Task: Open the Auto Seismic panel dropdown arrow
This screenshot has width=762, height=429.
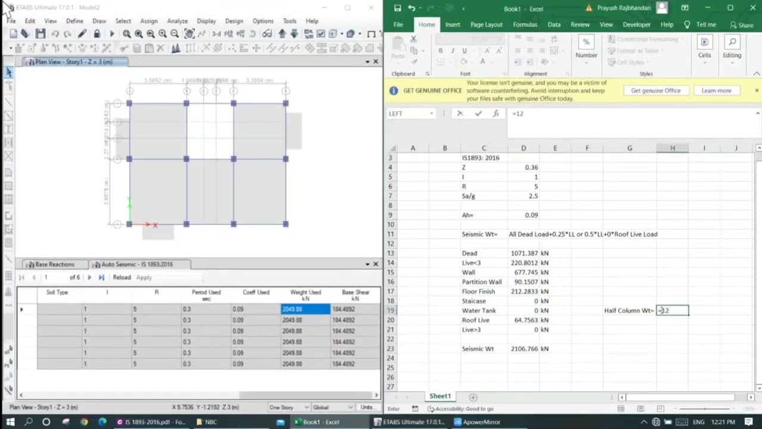Action: 367,264
